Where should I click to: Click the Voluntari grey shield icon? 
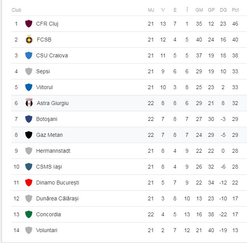click(28, 230)
